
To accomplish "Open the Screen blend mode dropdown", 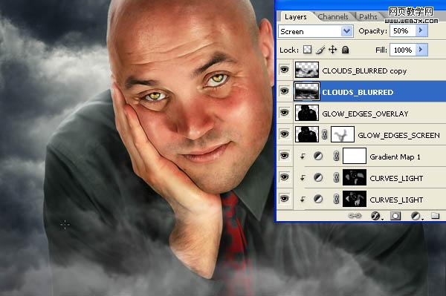I will click(316, 31).
